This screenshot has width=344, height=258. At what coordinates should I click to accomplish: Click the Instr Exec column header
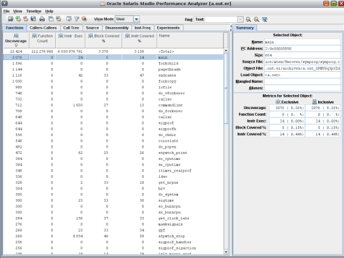point(71,40)
